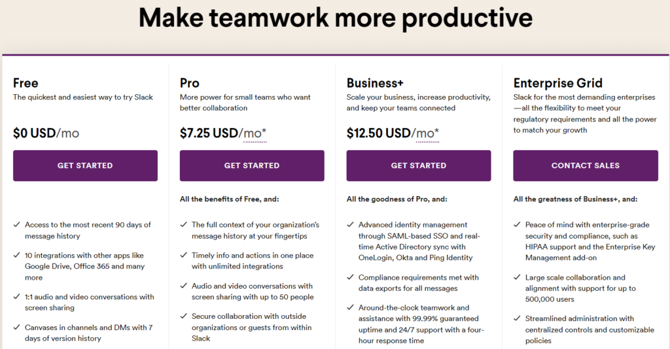
Task: Click checkmark beside Advanced identity management
Action: (x=350, y=224)
